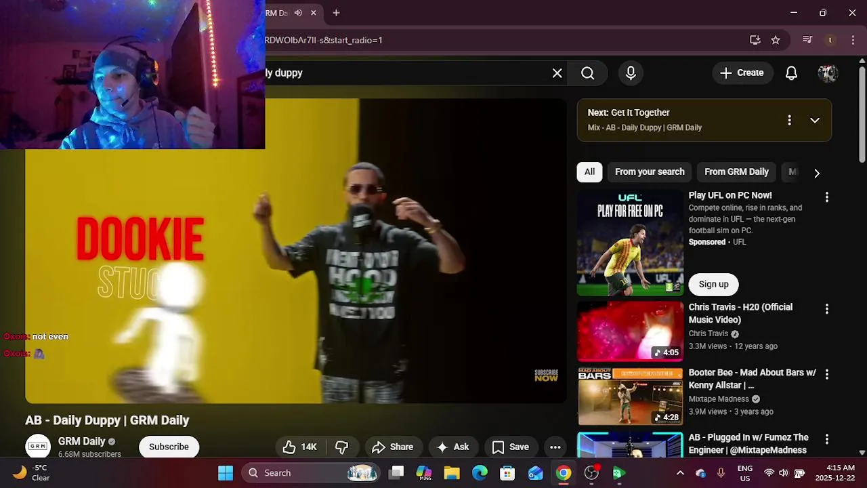
Task: Open Microsoft Edge from the taskbar
Action: [x=480, y=473]
